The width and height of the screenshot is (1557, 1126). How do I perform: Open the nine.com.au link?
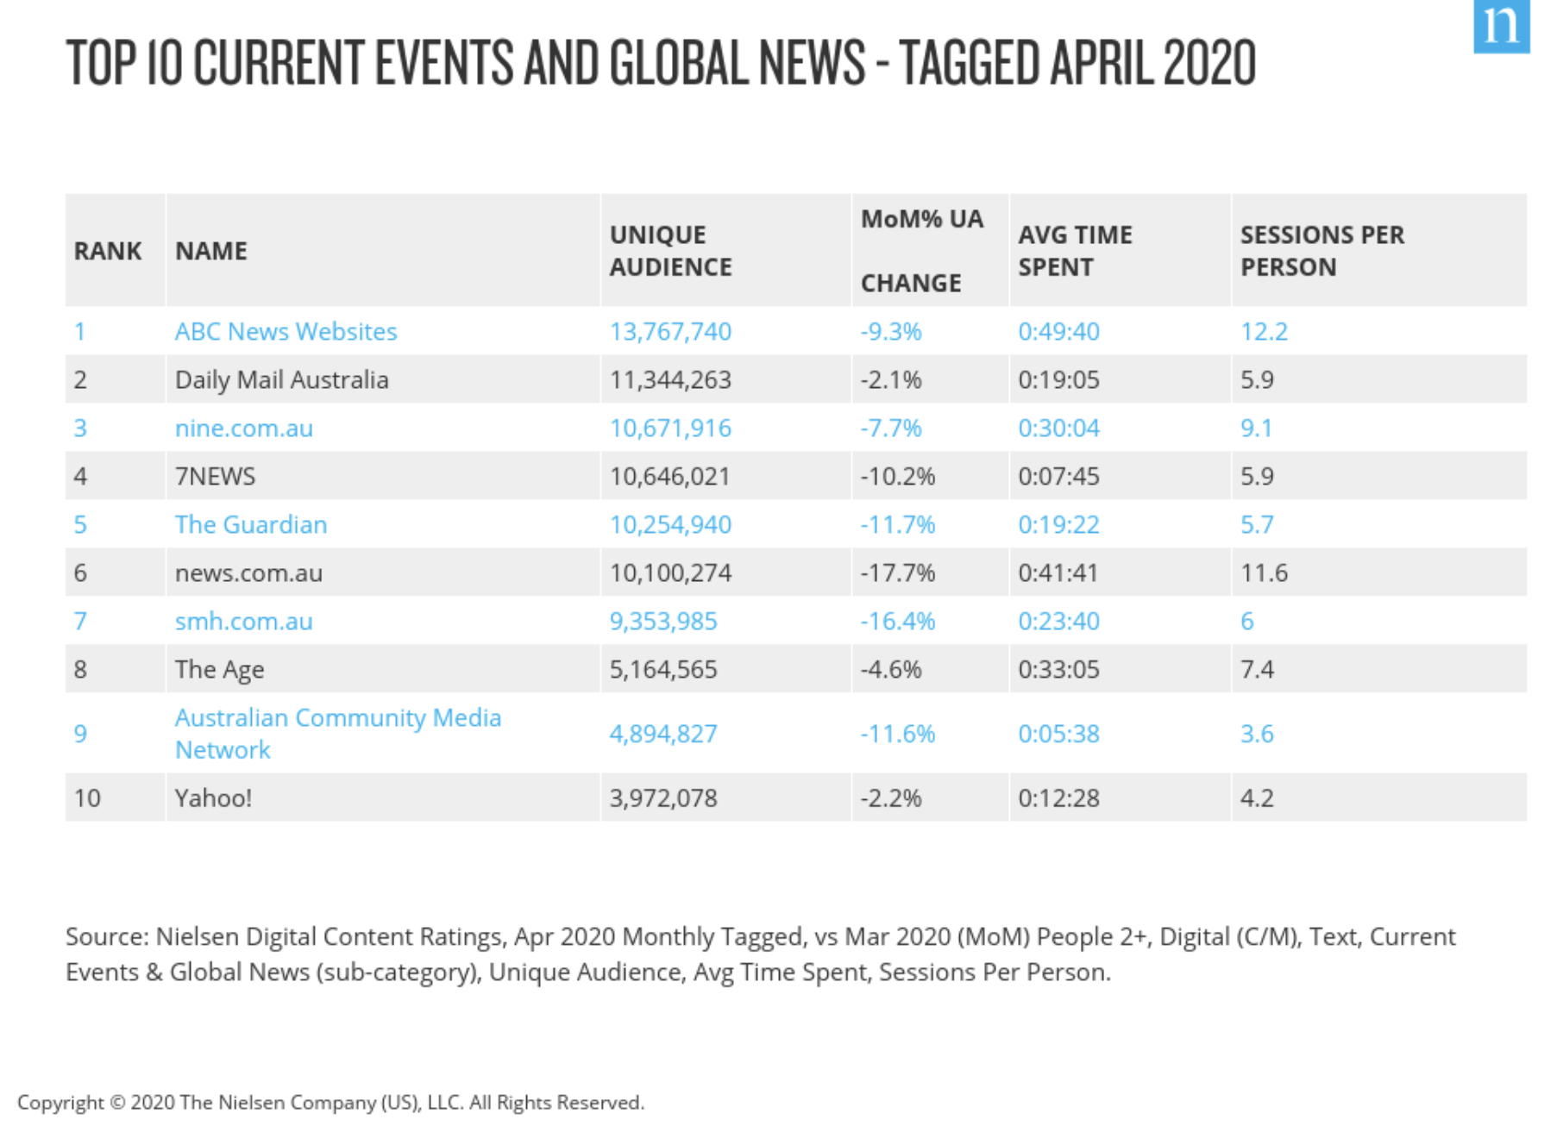[x=243, y=429]
